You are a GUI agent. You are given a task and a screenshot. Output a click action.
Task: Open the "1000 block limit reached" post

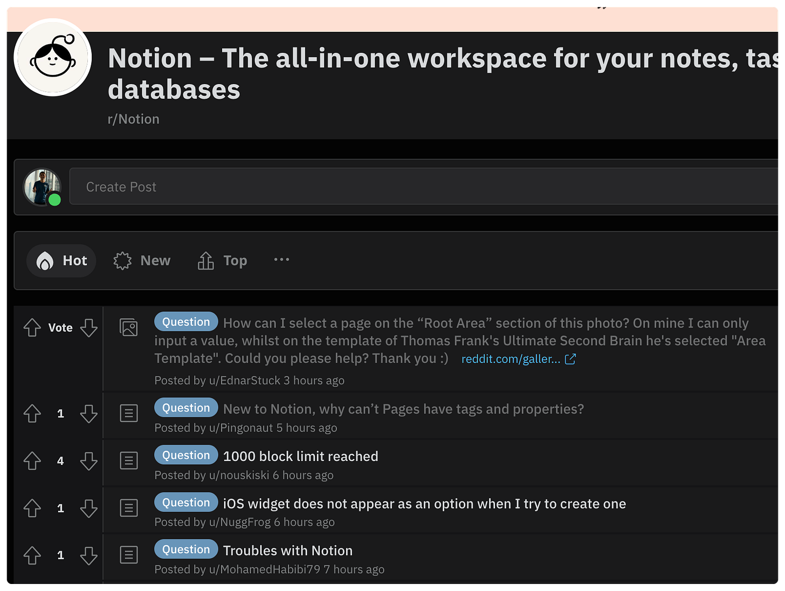point(301,456)
